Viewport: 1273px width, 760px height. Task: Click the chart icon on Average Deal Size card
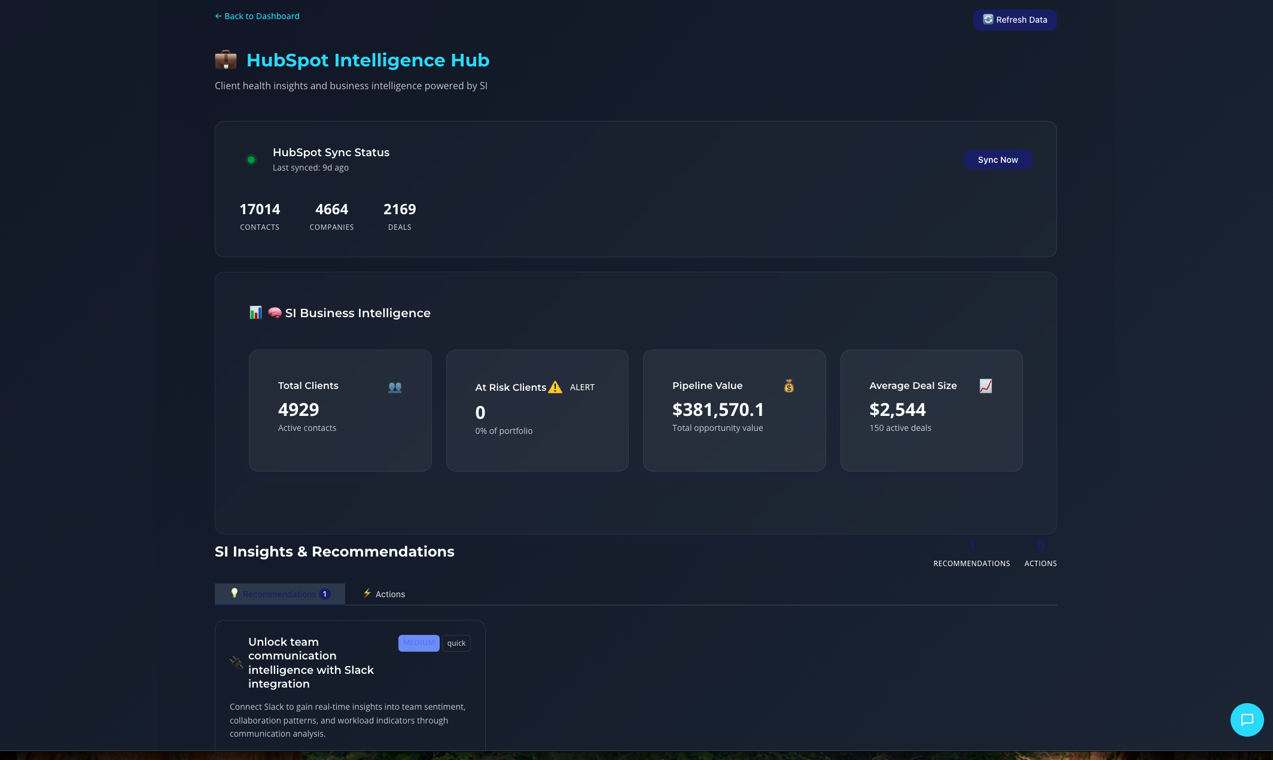click(985, 386)
